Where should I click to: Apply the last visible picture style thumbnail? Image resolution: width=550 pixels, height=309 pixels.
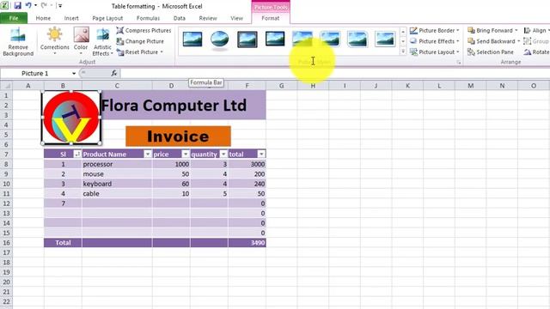coord(385,39)
